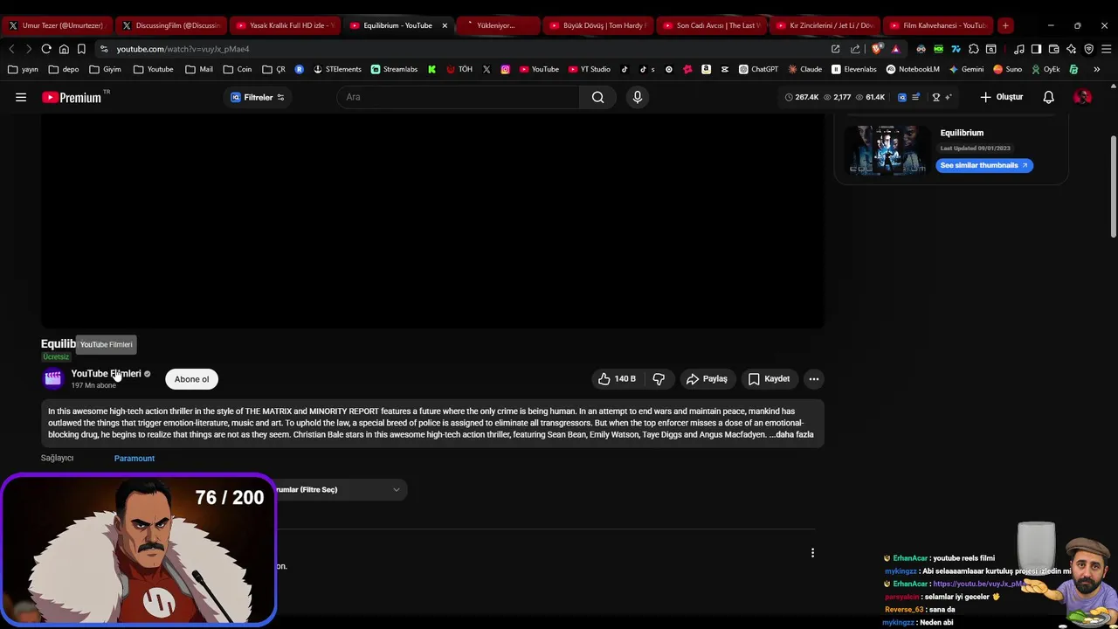Show more bookmarks with the double chevron
The height and width of the screenshot is (629, 1118).
[x=1096, y=69]
